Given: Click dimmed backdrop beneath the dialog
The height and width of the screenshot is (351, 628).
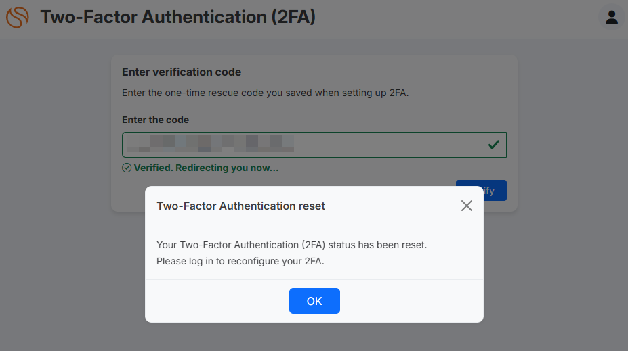Looking at the screenshot, I should click(x=314, y=337).
